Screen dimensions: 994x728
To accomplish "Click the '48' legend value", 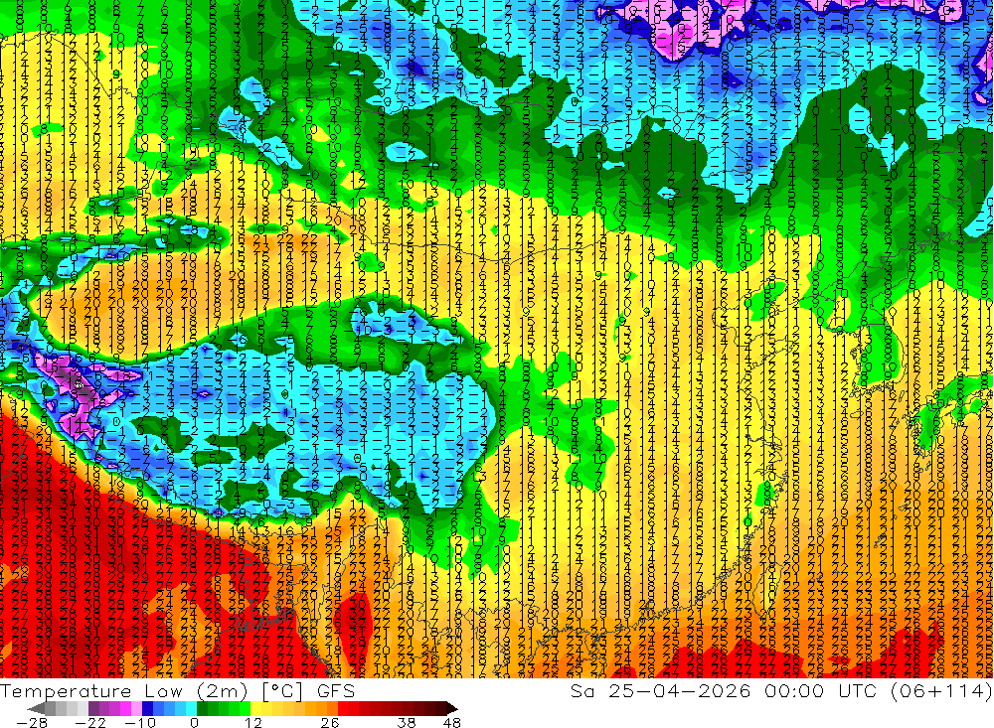I will tap(452, 723).
